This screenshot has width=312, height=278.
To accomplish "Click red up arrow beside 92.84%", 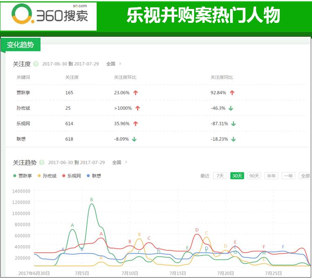I will (x=232, y=93).
